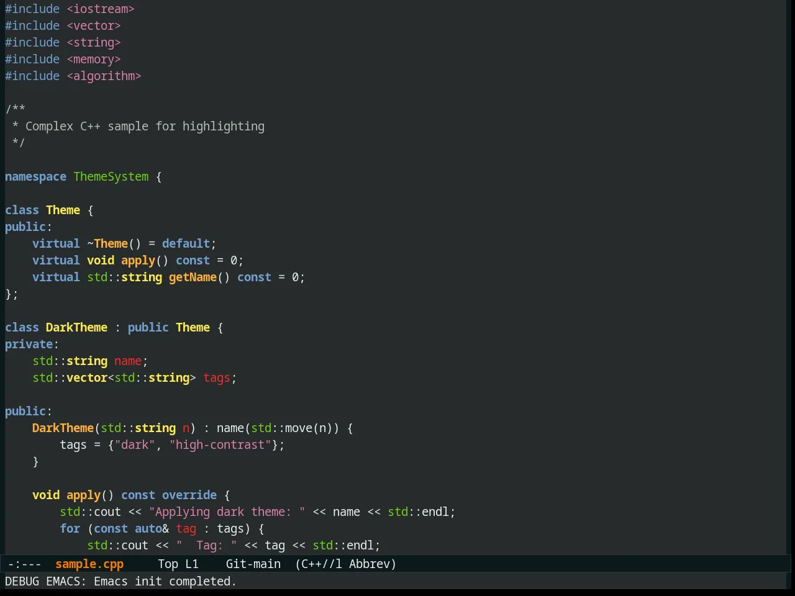Place cursor on '#include <string>' line
The width and height of the screenshot is (795, 596).
click(x=63, y=42)
